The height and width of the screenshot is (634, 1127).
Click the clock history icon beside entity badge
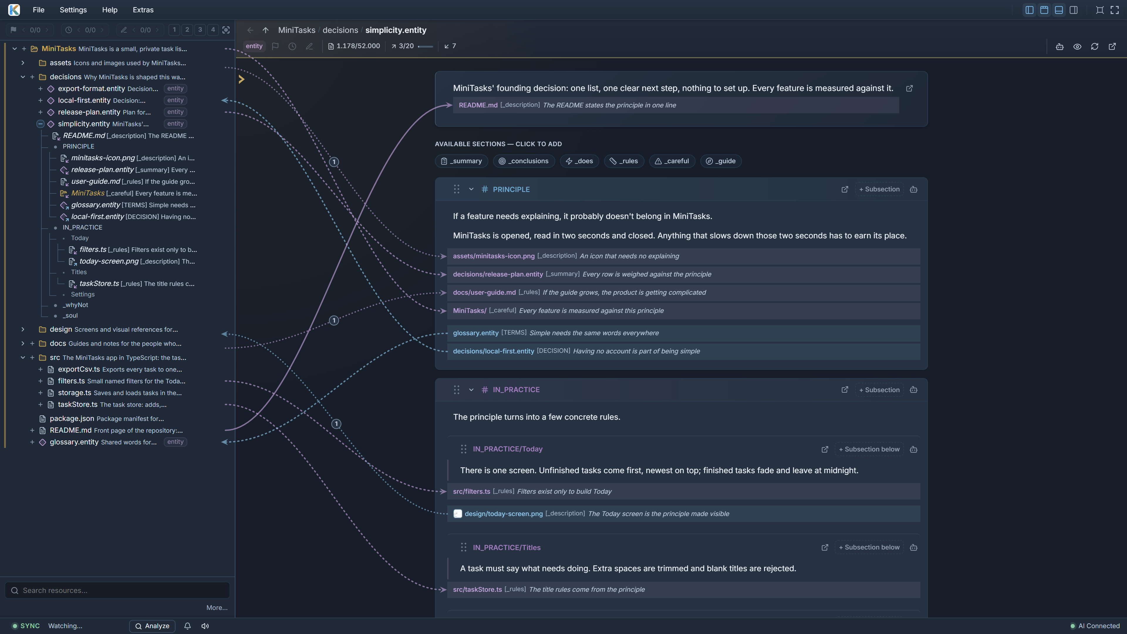292,46
